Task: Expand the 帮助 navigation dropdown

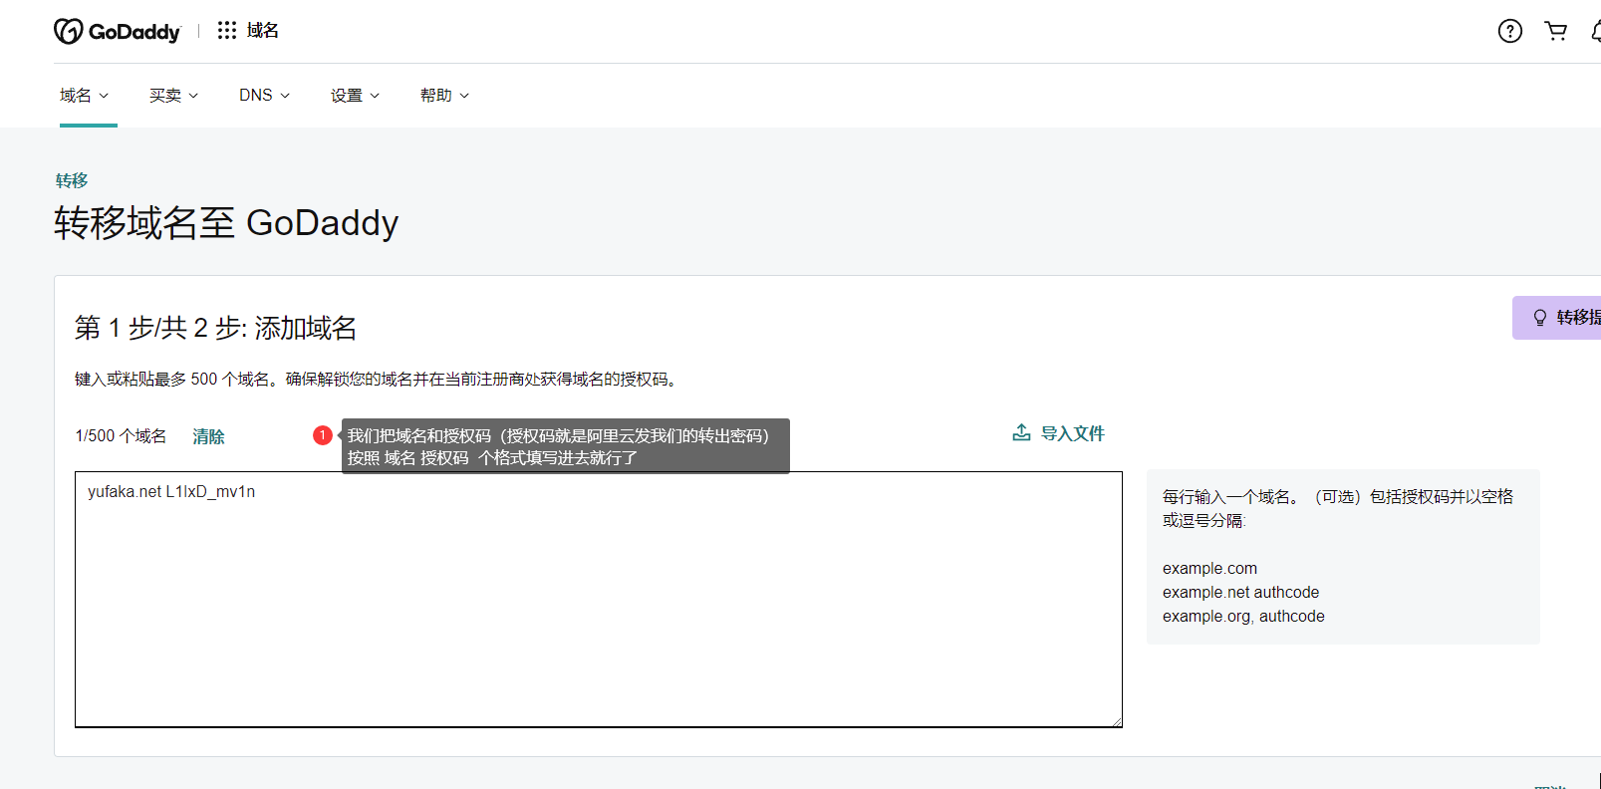Action: (x=445, y=96)
